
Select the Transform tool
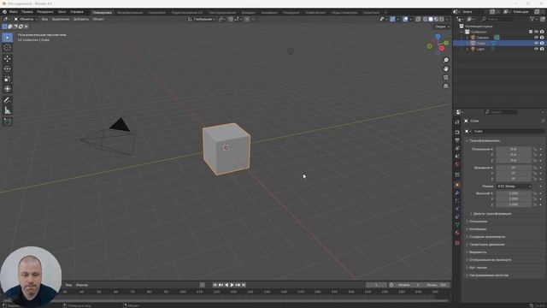tap(8, 89)
